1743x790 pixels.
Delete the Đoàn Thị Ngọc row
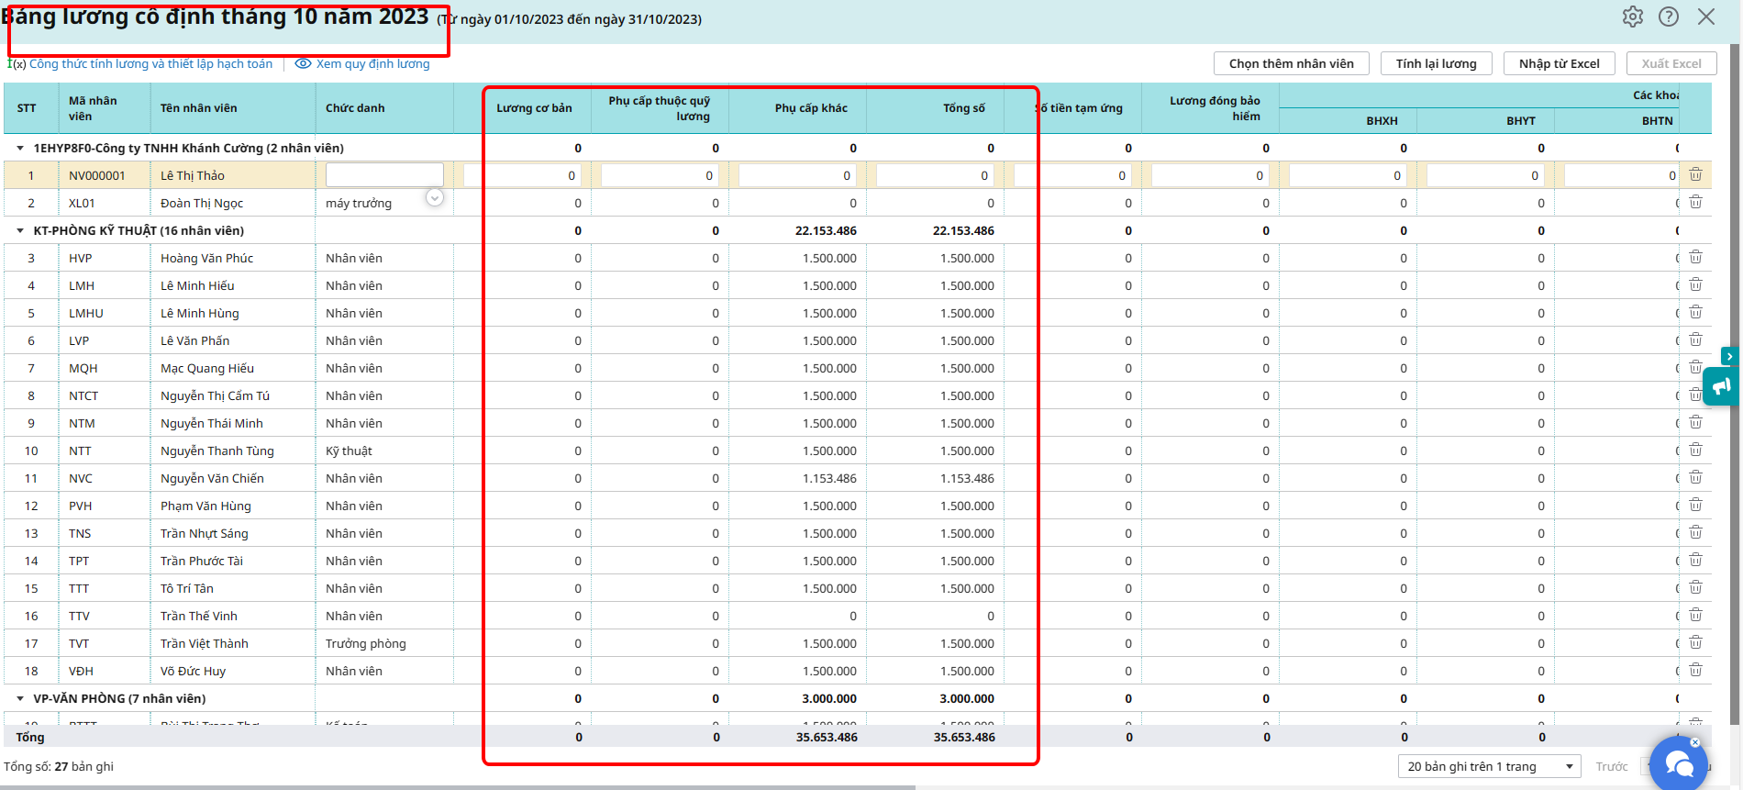coord(1695,202)
